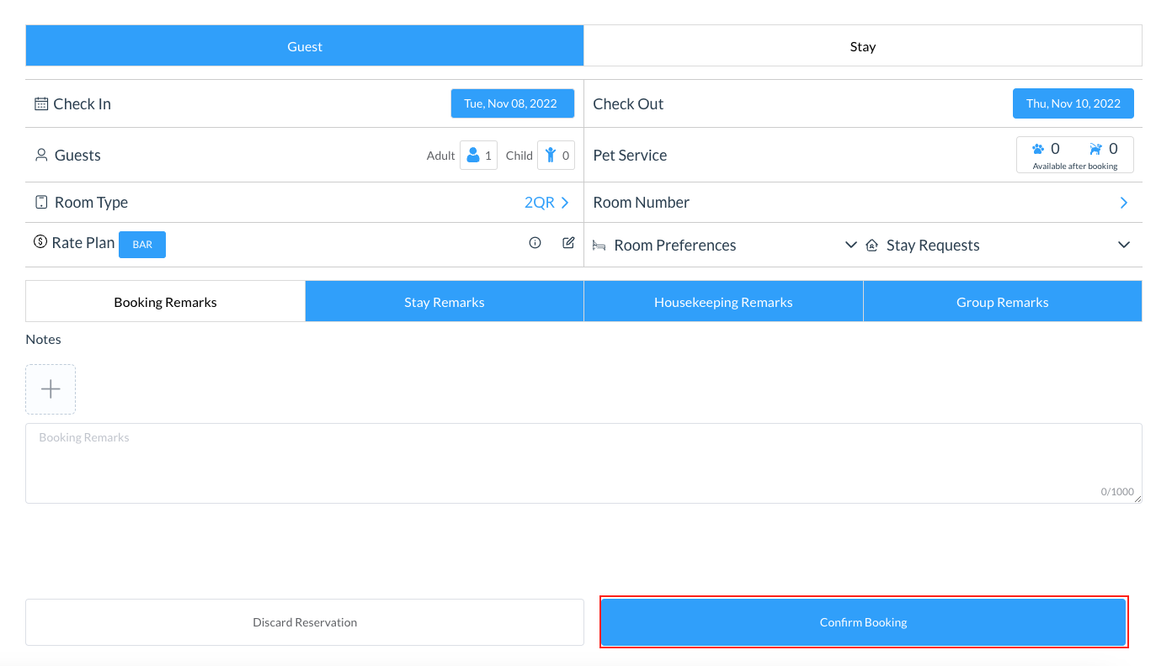Open the Group Remarks tab
Screen dimensions: 1156x666
[1002, 302]
